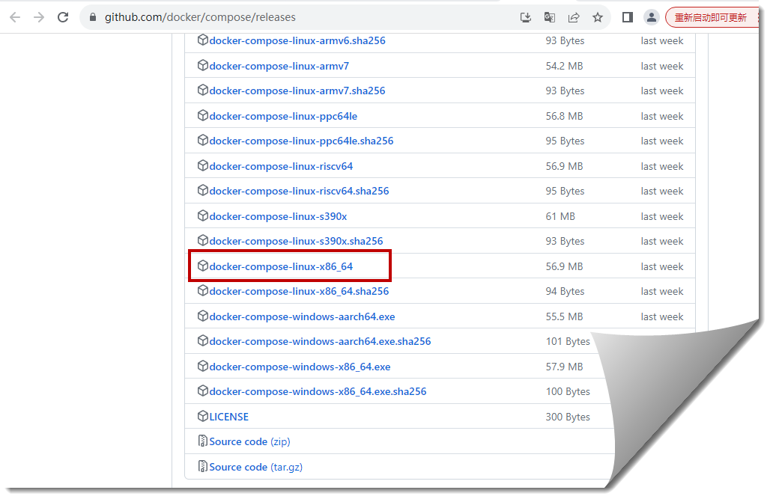
Task: Click package icon beside LICENSE
Action: click(x=203, y=416)
